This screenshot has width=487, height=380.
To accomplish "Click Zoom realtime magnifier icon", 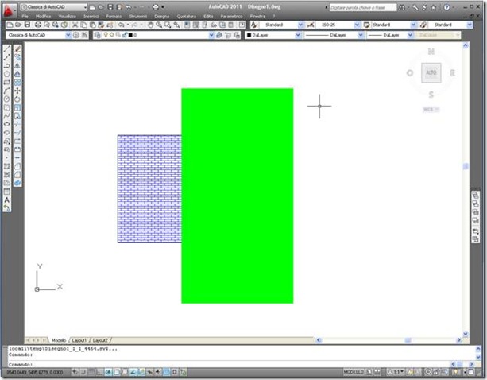I will 159,25.
